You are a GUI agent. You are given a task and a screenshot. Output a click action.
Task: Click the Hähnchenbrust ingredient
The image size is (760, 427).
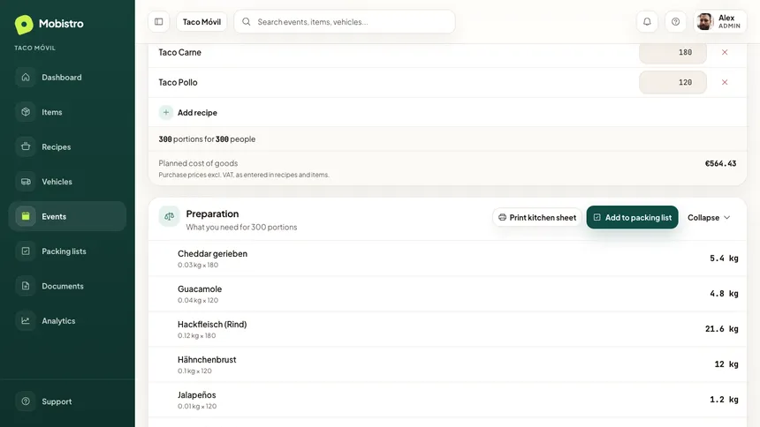(207, 360)
